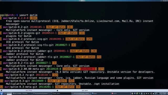Click 'aur/qutim-0.2-plugins-git' package name
168x95 pixels.
22,33
